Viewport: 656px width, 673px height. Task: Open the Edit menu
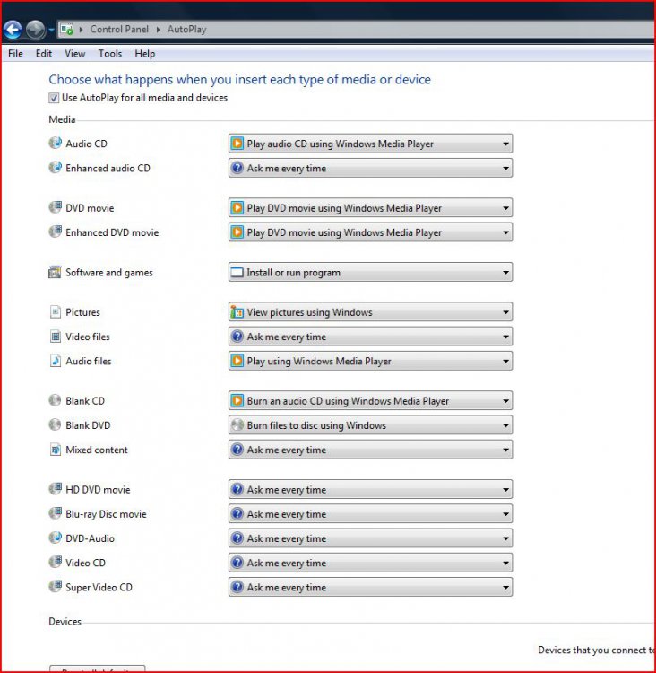click(44, 54)
